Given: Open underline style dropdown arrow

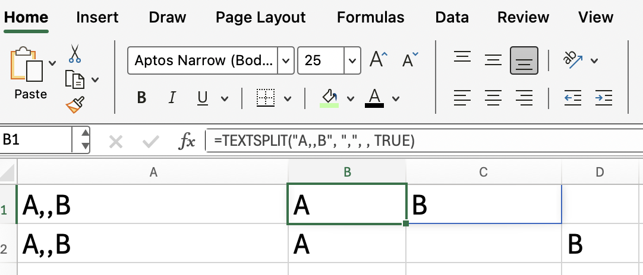Looking at the screenshot, I should (x=224, y=98).
